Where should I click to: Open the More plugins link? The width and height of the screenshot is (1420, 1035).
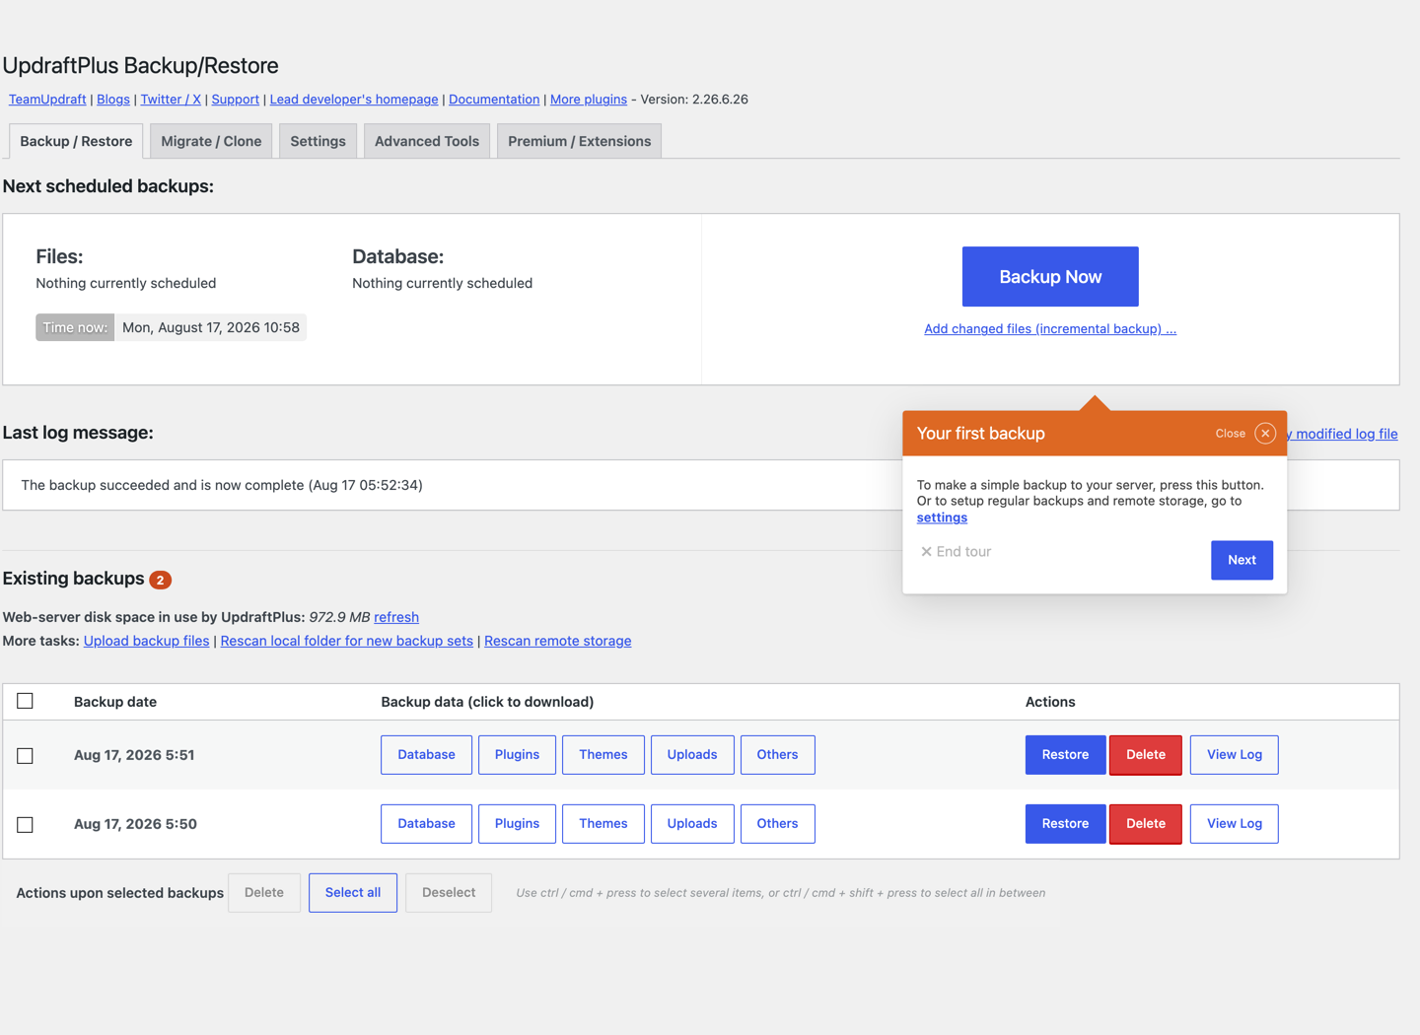[x=589, y=100]
